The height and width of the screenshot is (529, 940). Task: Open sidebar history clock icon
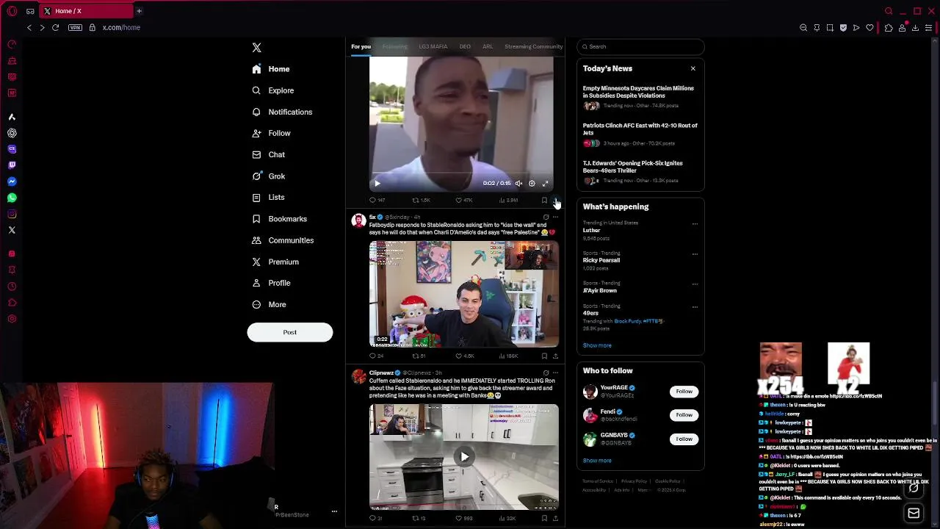tap(12, 287)
